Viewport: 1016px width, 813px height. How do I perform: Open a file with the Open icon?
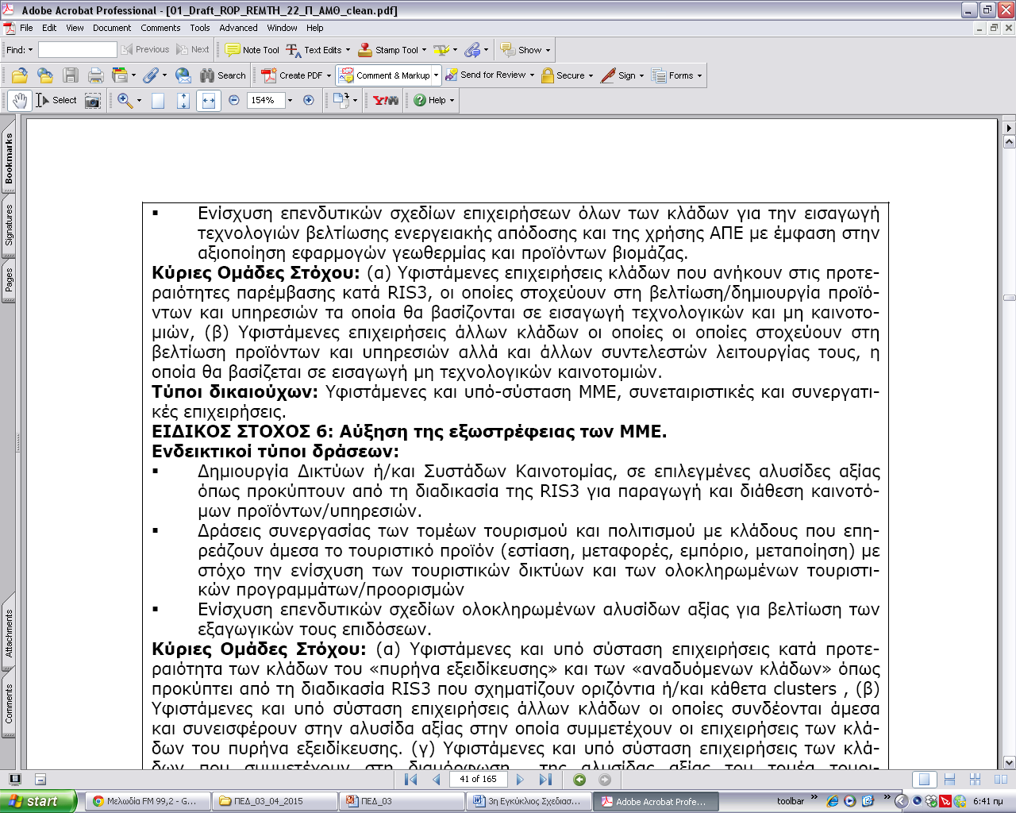(20, 75)
